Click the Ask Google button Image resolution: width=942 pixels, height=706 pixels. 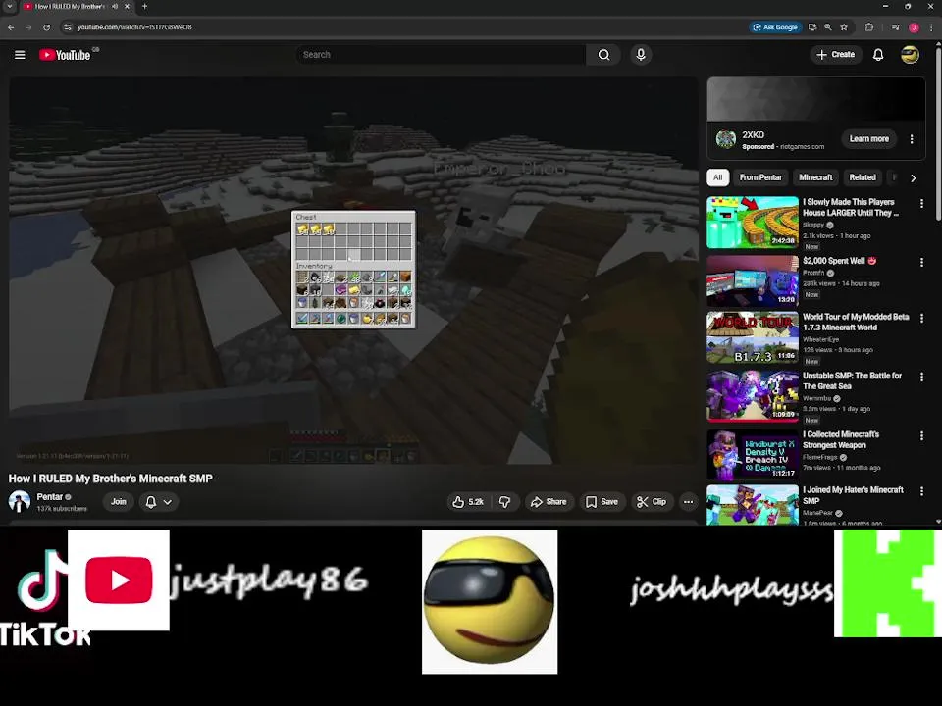pos(775,27)
